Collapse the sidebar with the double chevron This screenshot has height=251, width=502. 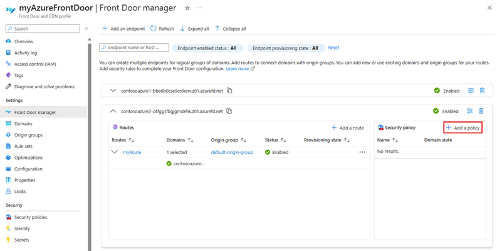coord(86,28)
